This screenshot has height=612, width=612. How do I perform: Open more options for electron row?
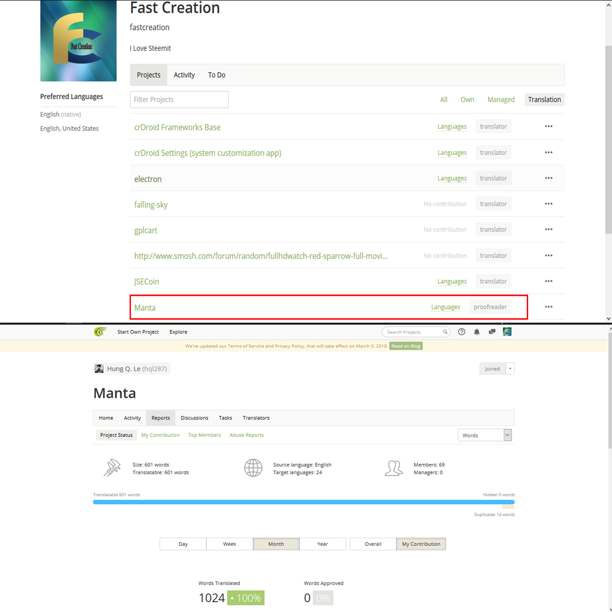[548, 178]
